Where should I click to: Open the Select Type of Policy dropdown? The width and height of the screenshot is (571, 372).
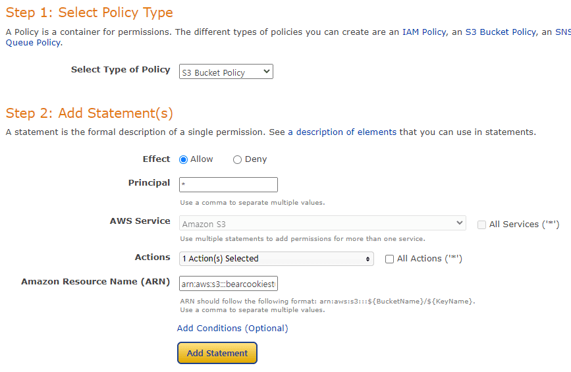226,72
